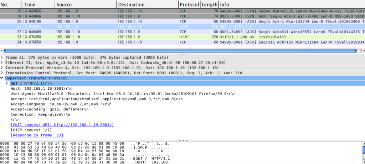This screenshot has width=365, height=164.
Task: Collapse the Hypertext Transfer Protocol node
Action: pyautogui.click(x=2, y=78)
